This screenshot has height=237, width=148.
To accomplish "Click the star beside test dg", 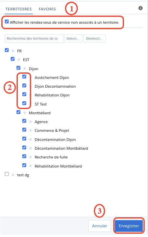I will (13, 175).
